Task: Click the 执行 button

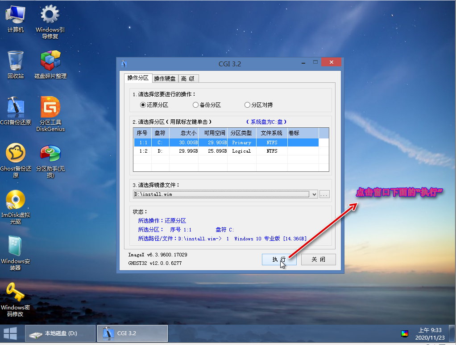Action: [279, 260]
